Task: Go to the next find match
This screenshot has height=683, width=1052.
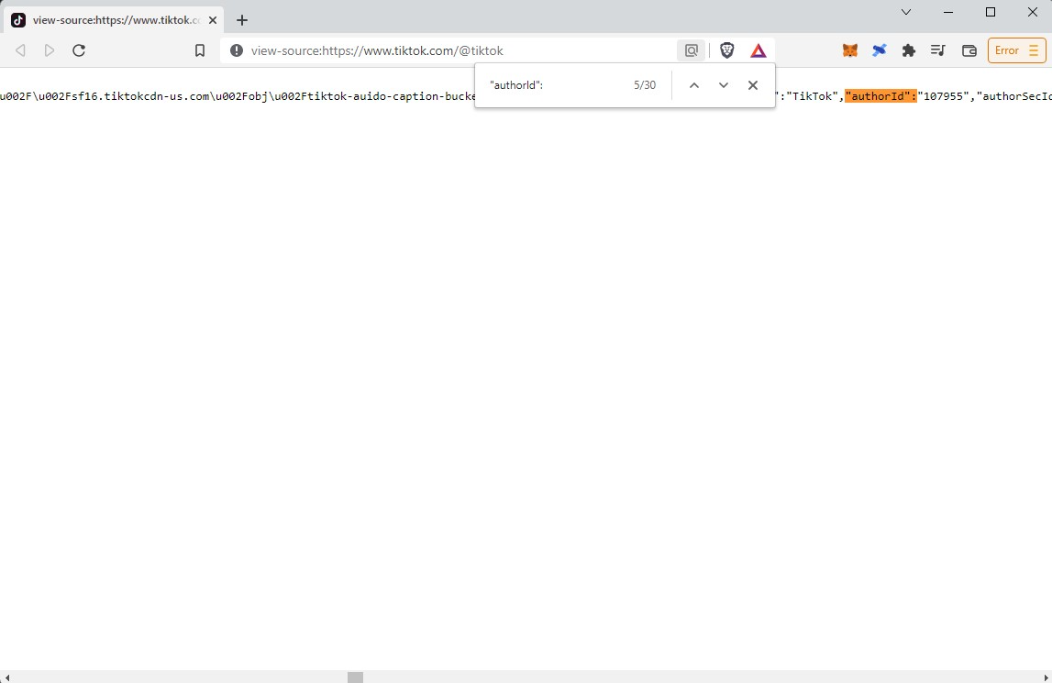Action: tap(724, 85)
